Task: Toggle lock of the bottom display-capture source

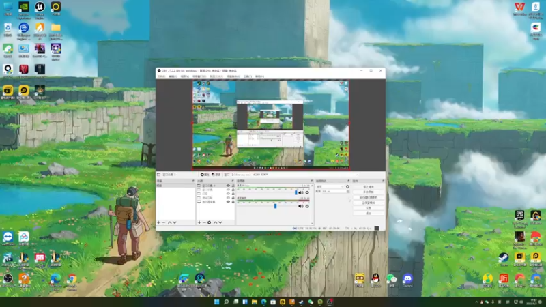Action: [x=233, y=201]
